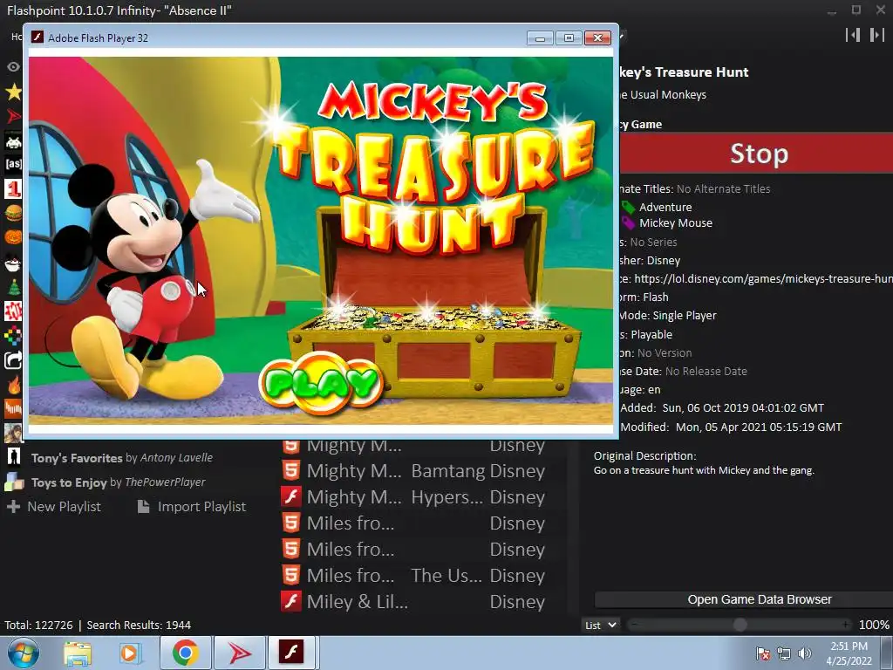This screenshot has width=893, height=670.
Task: Open Windows Media Player from taskbar
Action: pos(131,653)
